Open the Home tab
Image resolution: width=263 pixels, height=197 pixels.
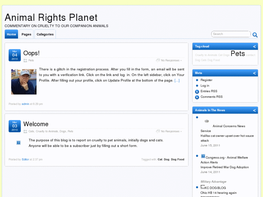tap(12, 34)
